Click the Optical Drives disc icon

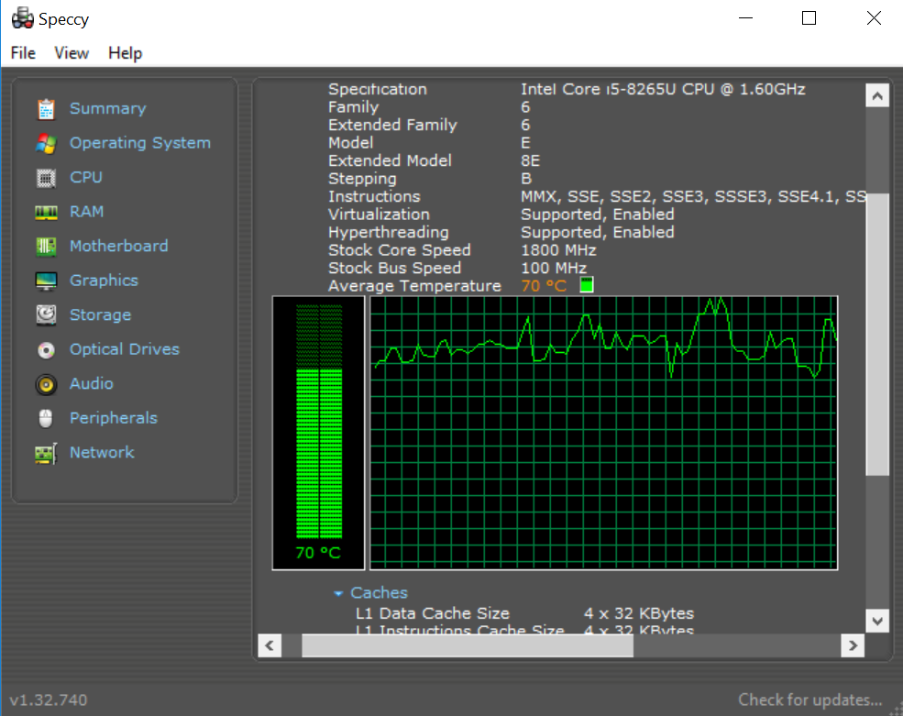click(x=46, y=349)
